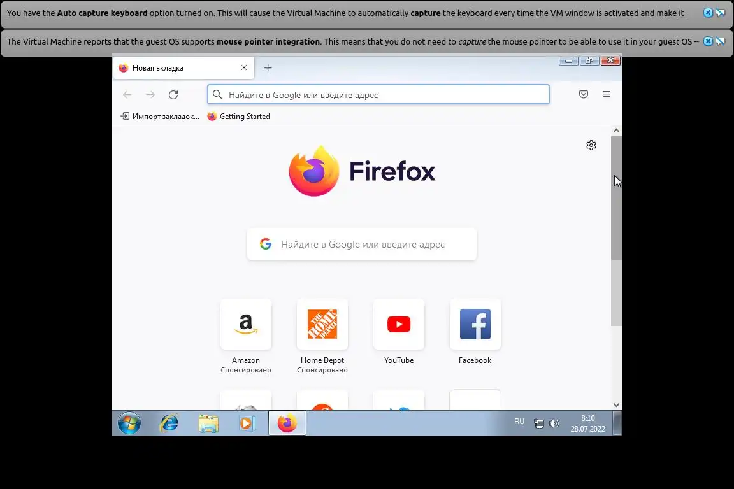Dismiss the Auto capture keyboard notification
Screen dimensions: 734x489
click(x=708, y=13)
